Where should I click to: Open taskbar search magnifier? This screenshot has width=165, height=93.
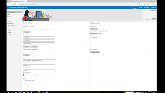click(12, 92)
